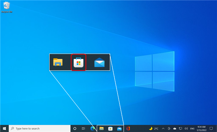
Task: Open File Explorer in the taskbar
Action: (x=101, y=129)
